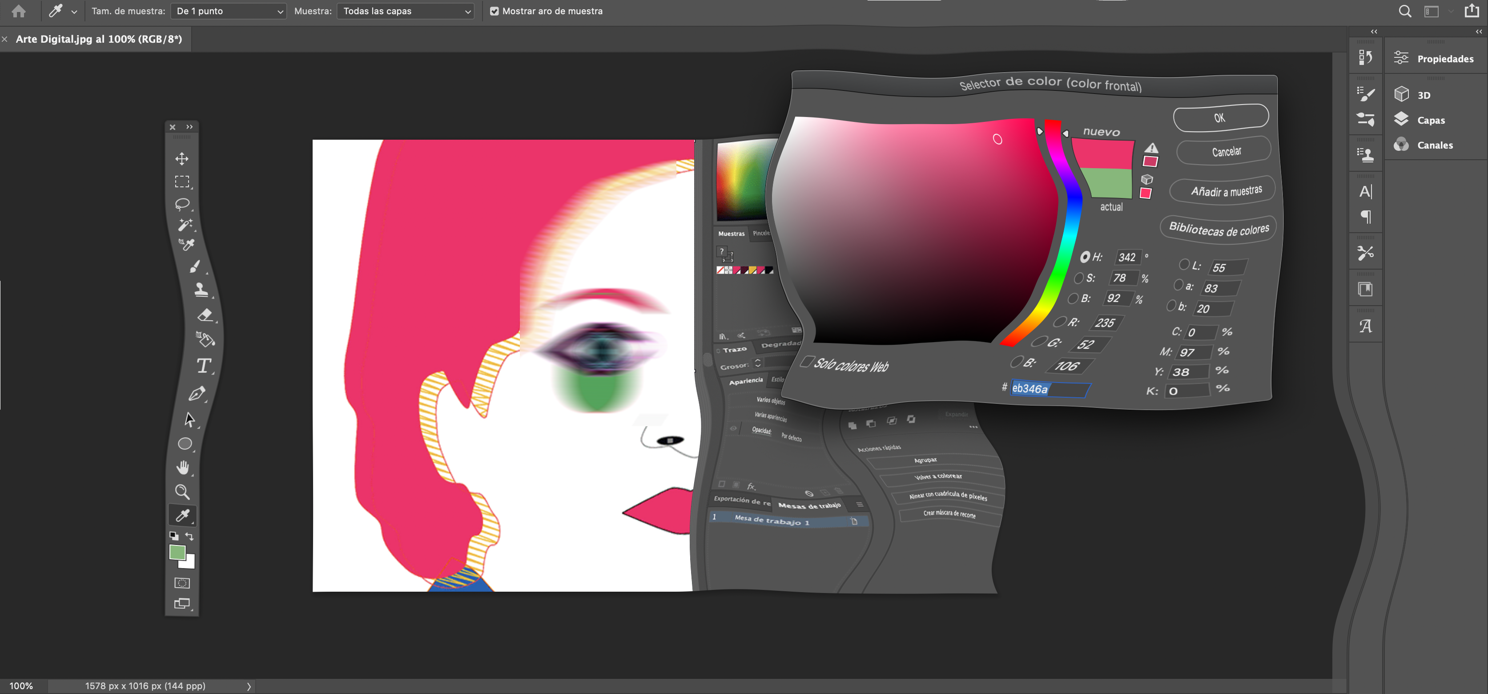The image size is (1488, 694).
Task: Toggle Mostrar aro de muestra checkbox
Action: (495, 11)
